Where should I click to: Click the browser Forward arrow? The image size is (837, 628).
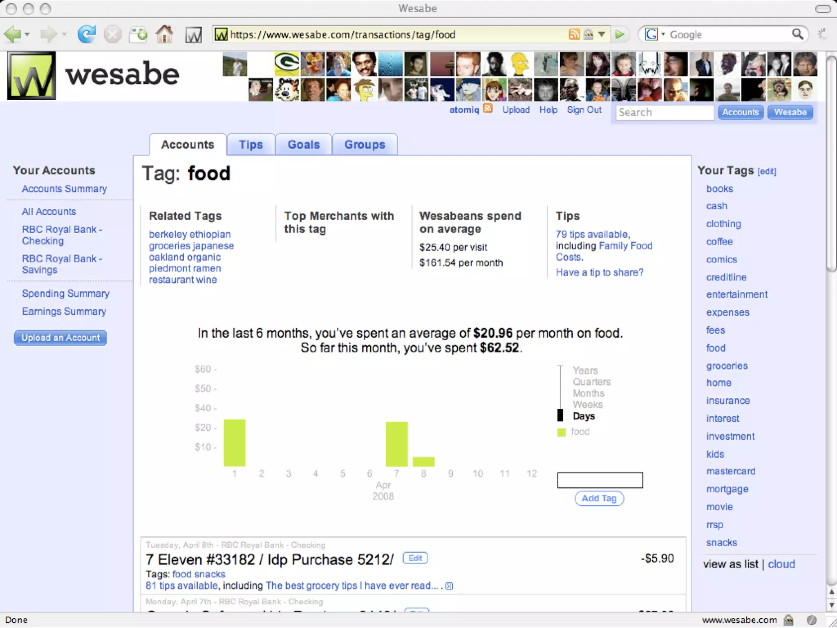click(x=48, y=34)
